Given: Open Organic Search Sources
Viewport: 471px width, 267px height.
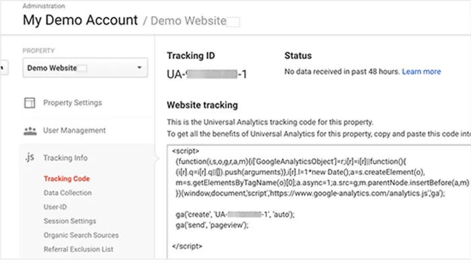Looking at the screenshot, I should click(81, 235).
